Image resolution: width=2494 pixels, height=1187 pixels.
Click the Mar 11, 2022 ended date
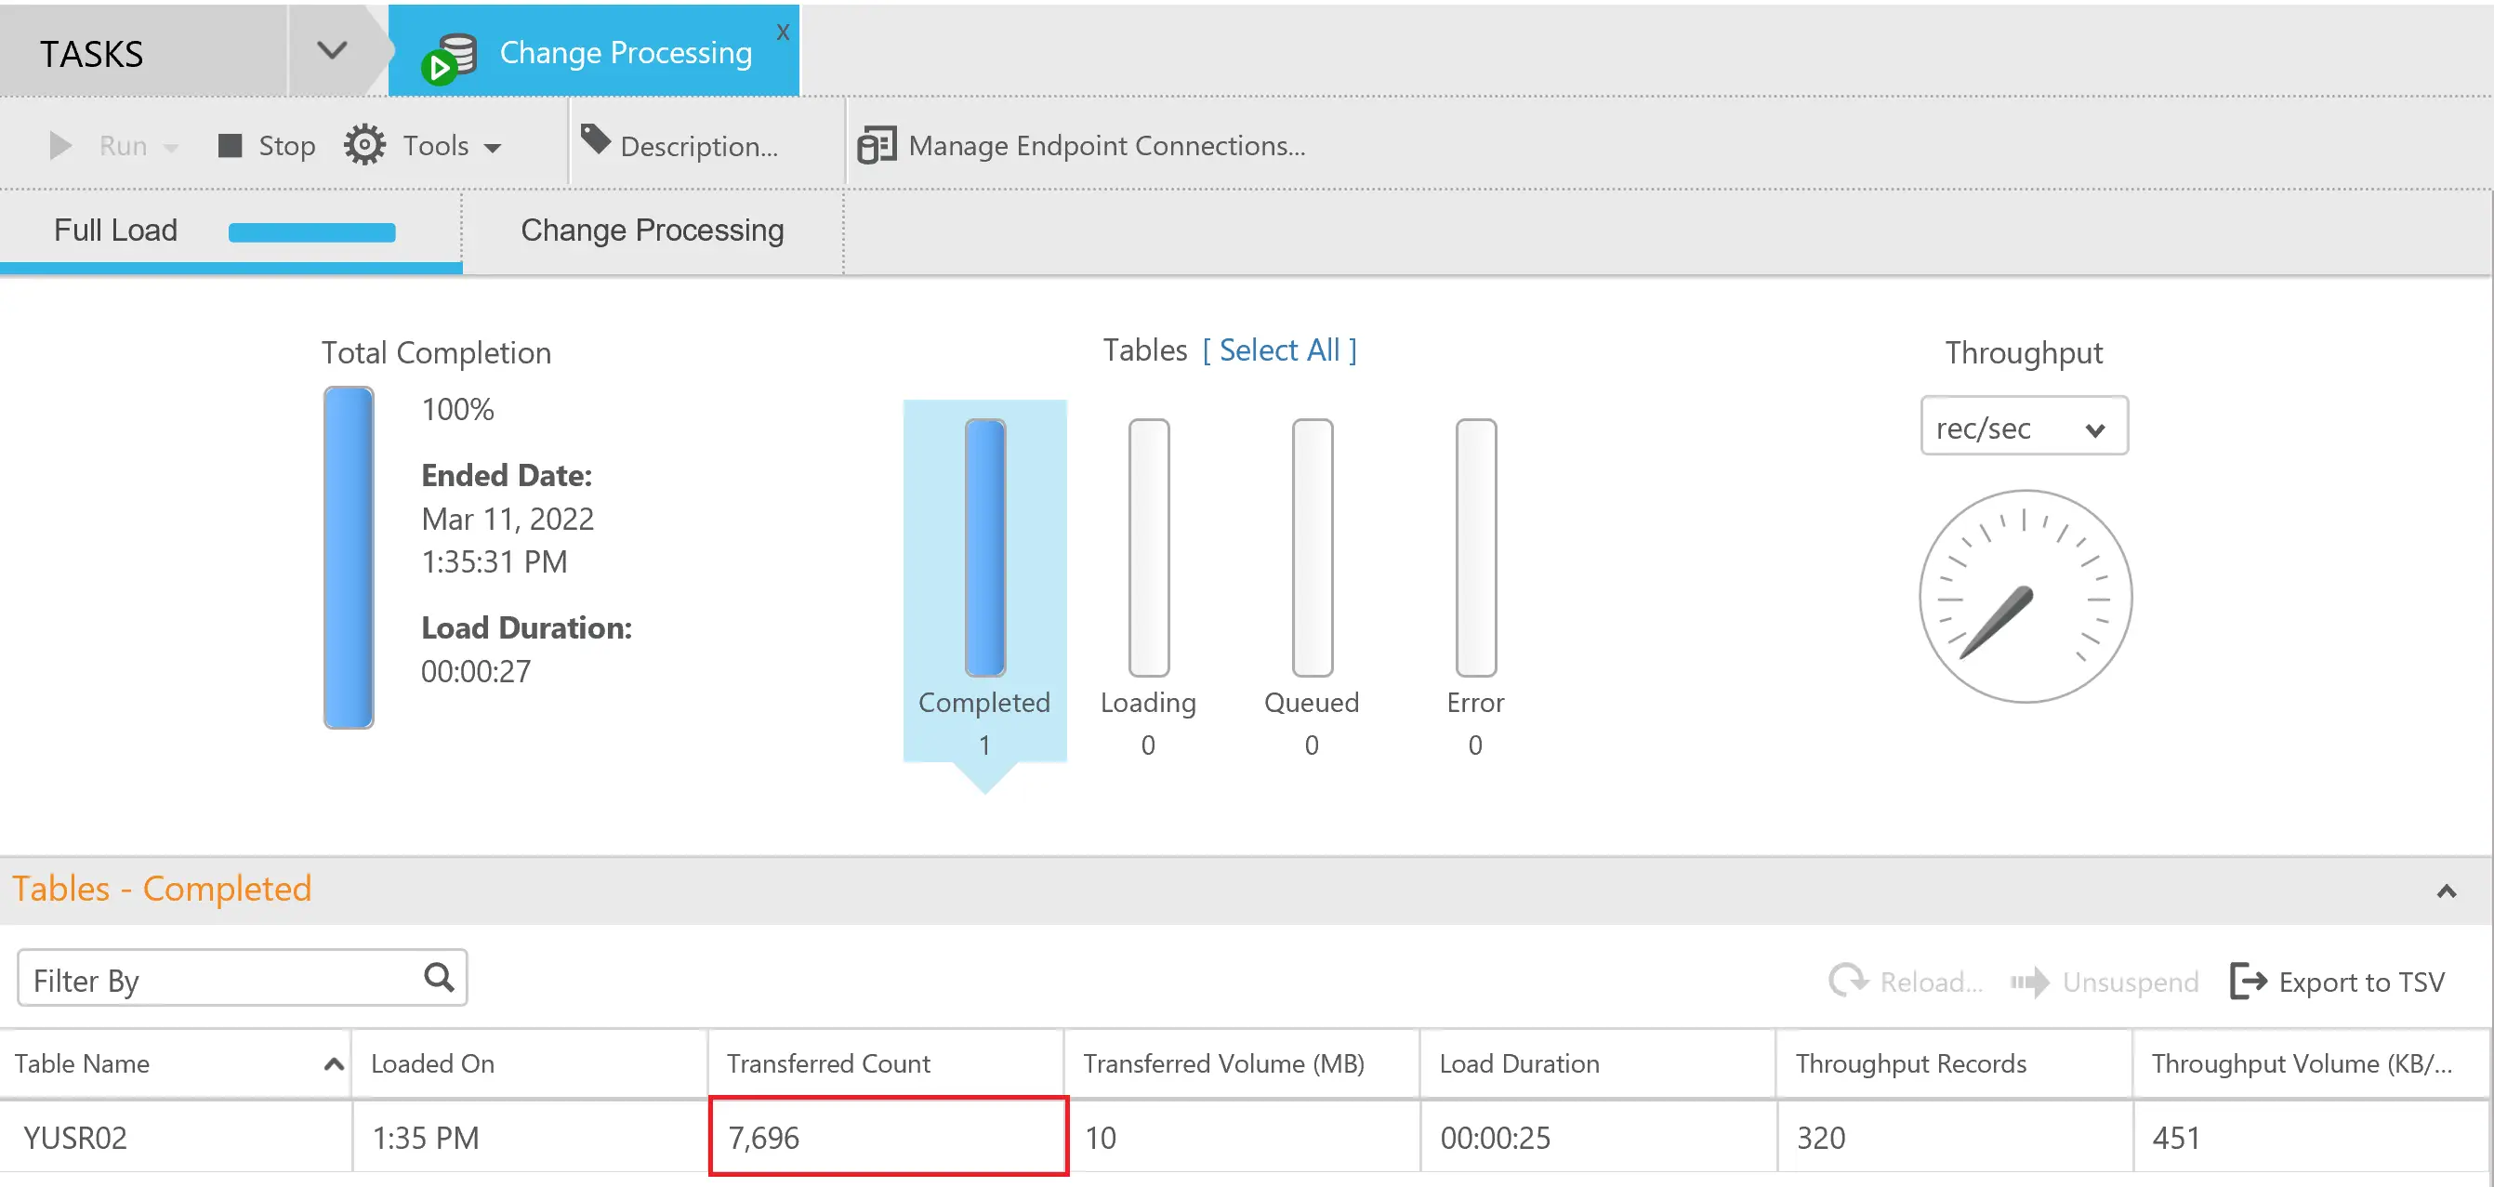tap(508, 519)
